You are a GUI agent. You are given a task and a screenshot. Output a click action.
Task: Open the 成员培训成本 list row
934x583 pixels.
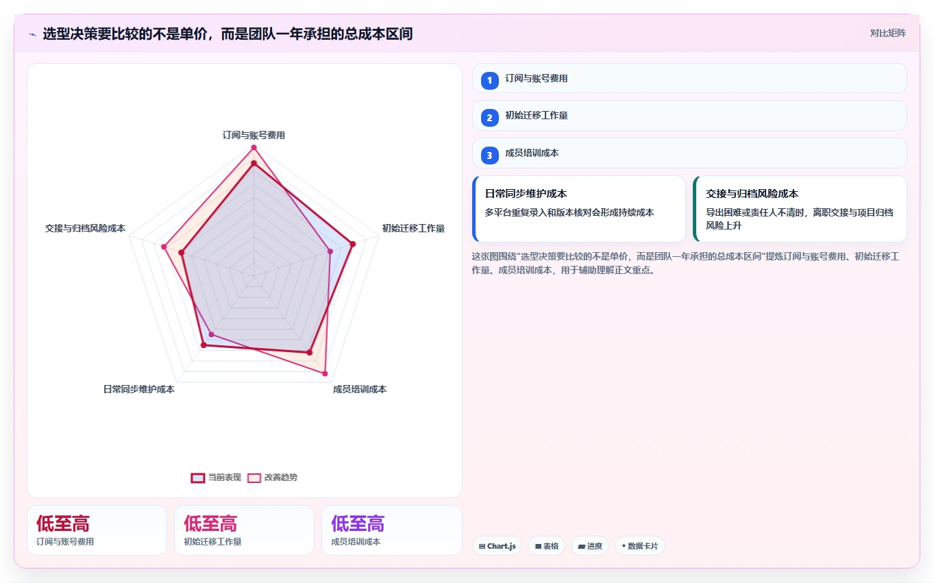(x=689, y=153)
